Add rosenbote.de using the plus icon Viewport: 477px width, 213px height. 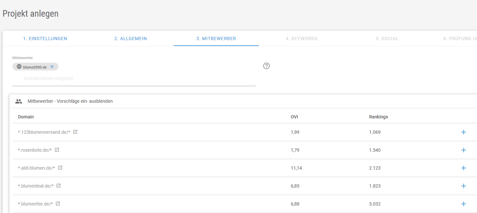pos(463,150)
